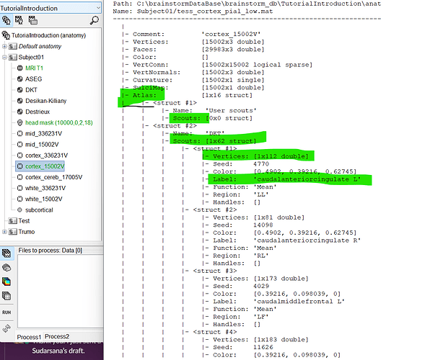
Task: Click inside the Files to process list
Action: [61, 291]
